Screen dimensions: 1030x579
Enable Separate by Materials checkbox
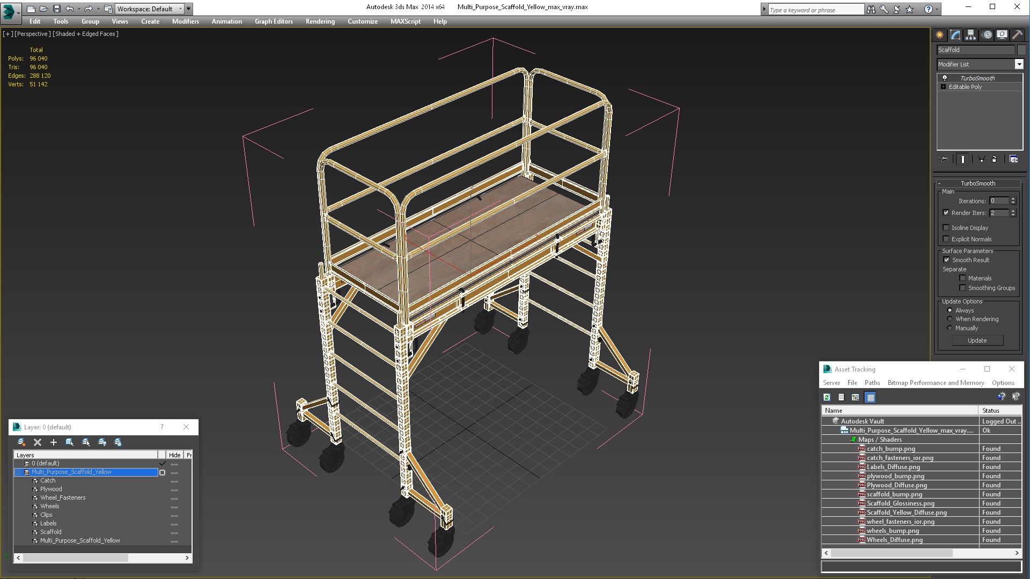962,278
